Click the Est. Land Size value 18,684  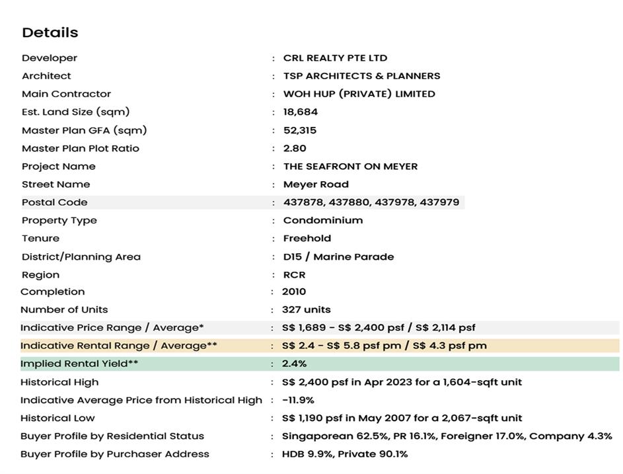pos(301,112)
